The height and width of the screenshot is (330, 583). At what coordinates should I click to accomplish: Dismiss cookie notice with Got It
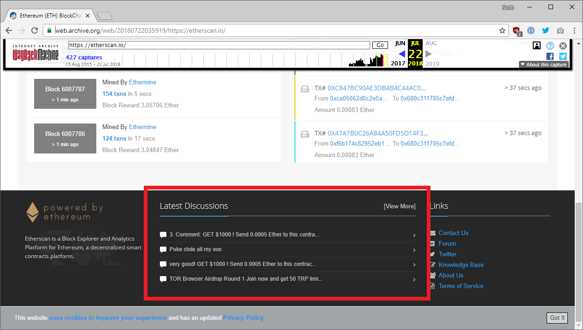coord(557,318)
